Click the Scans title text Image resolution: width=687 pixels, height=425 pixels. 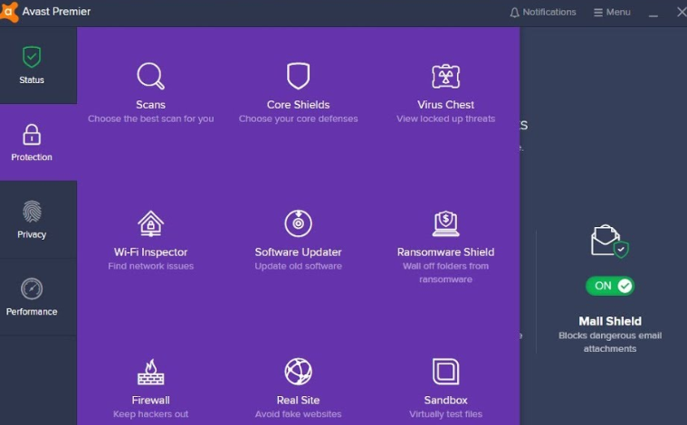[151, 105]
